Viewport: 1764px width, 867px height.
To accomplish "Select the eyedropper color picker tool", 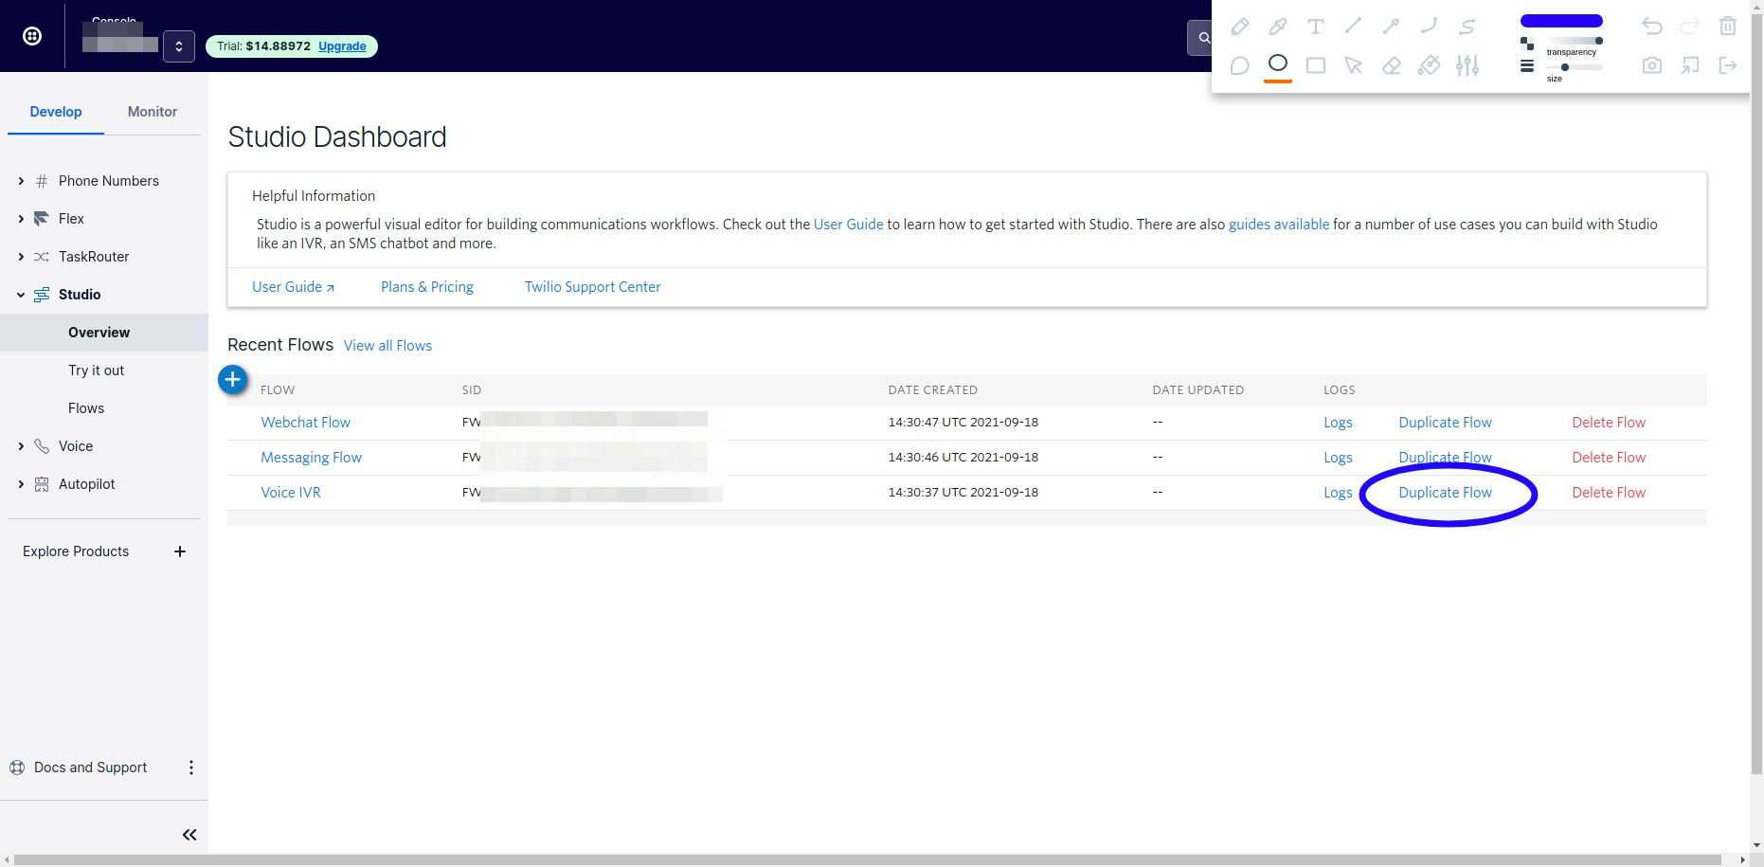I will 1277,27.
